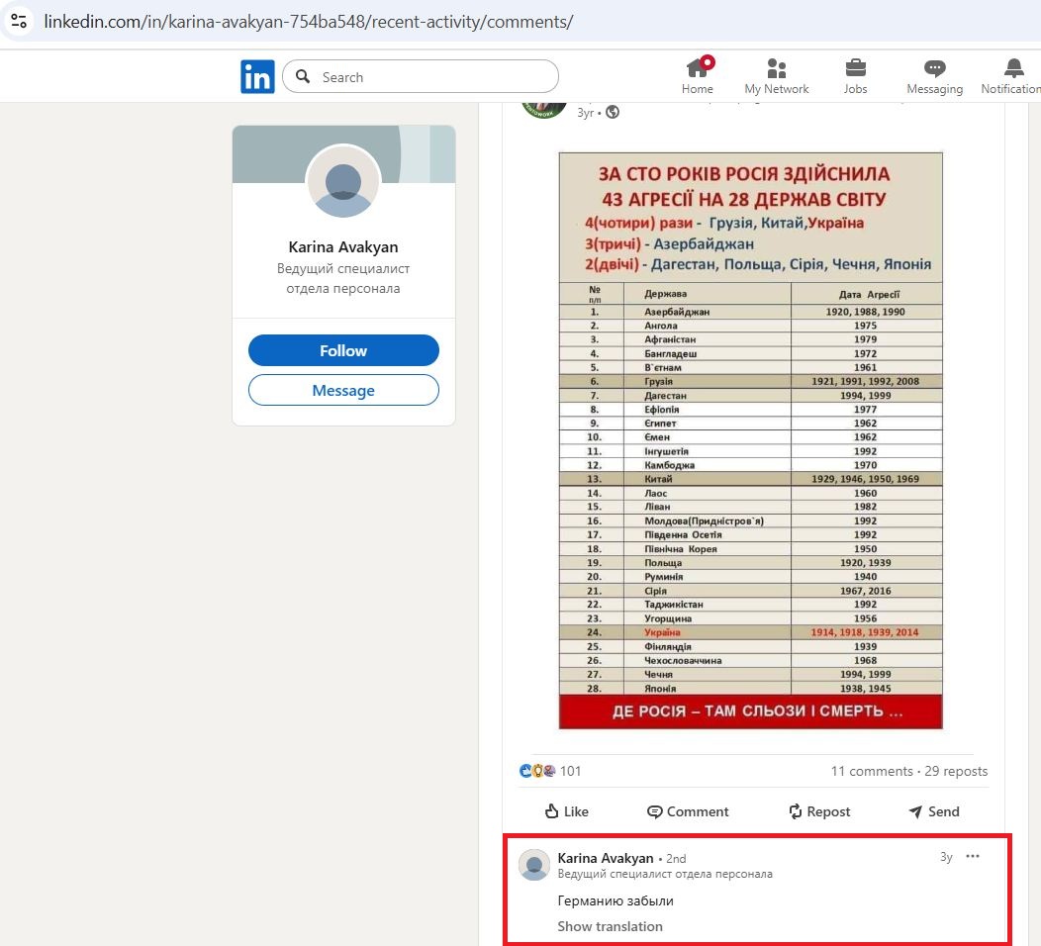Message Karina Avakyan
Image resolution: width=1041 pixels, height=946 pixels.
point(343,390)
